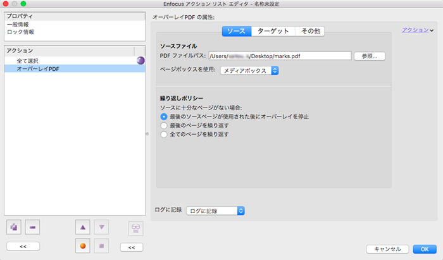Click the duplicate action icon button
This screenshot has width=443, height=260.
point(15,226)
